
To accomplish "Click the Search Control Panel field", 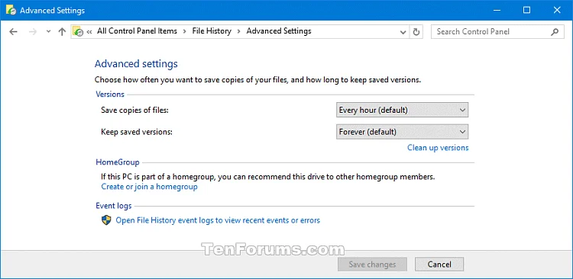I will tap(497, 32).
